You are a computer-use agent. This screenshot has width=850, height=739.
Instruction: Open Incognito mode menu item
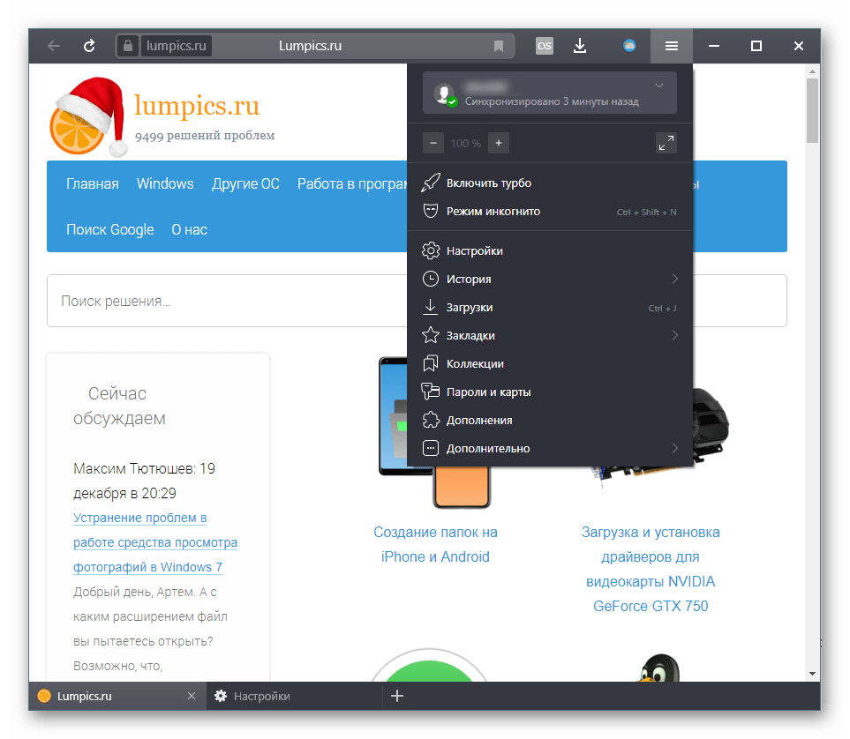point(493,212)
